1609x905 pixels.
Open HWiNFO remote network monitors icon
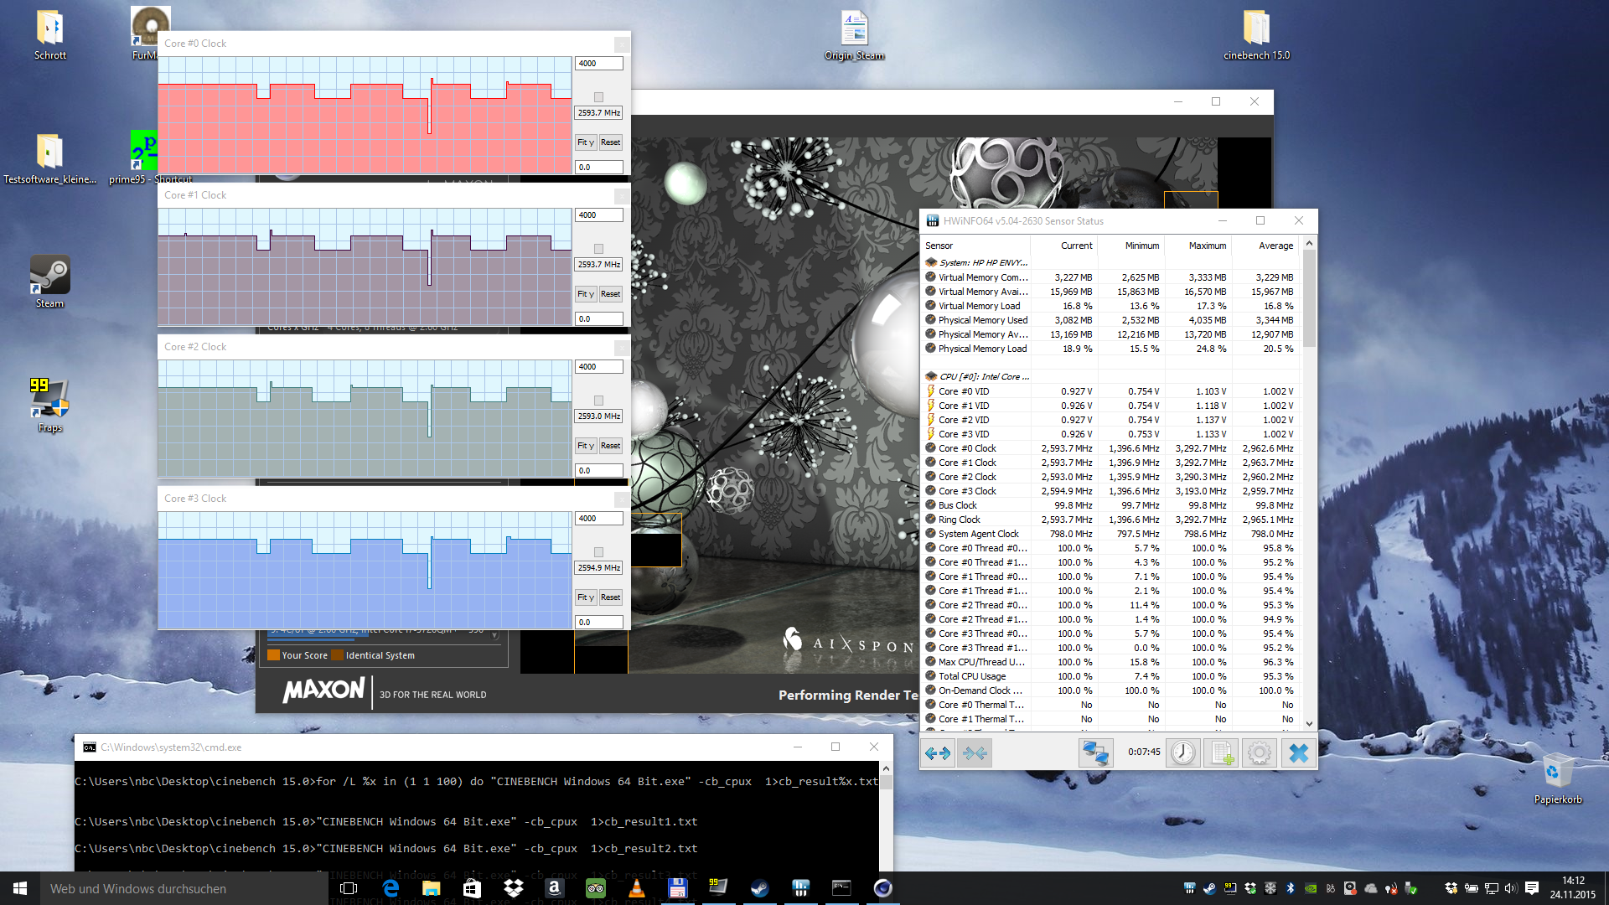1094,753
